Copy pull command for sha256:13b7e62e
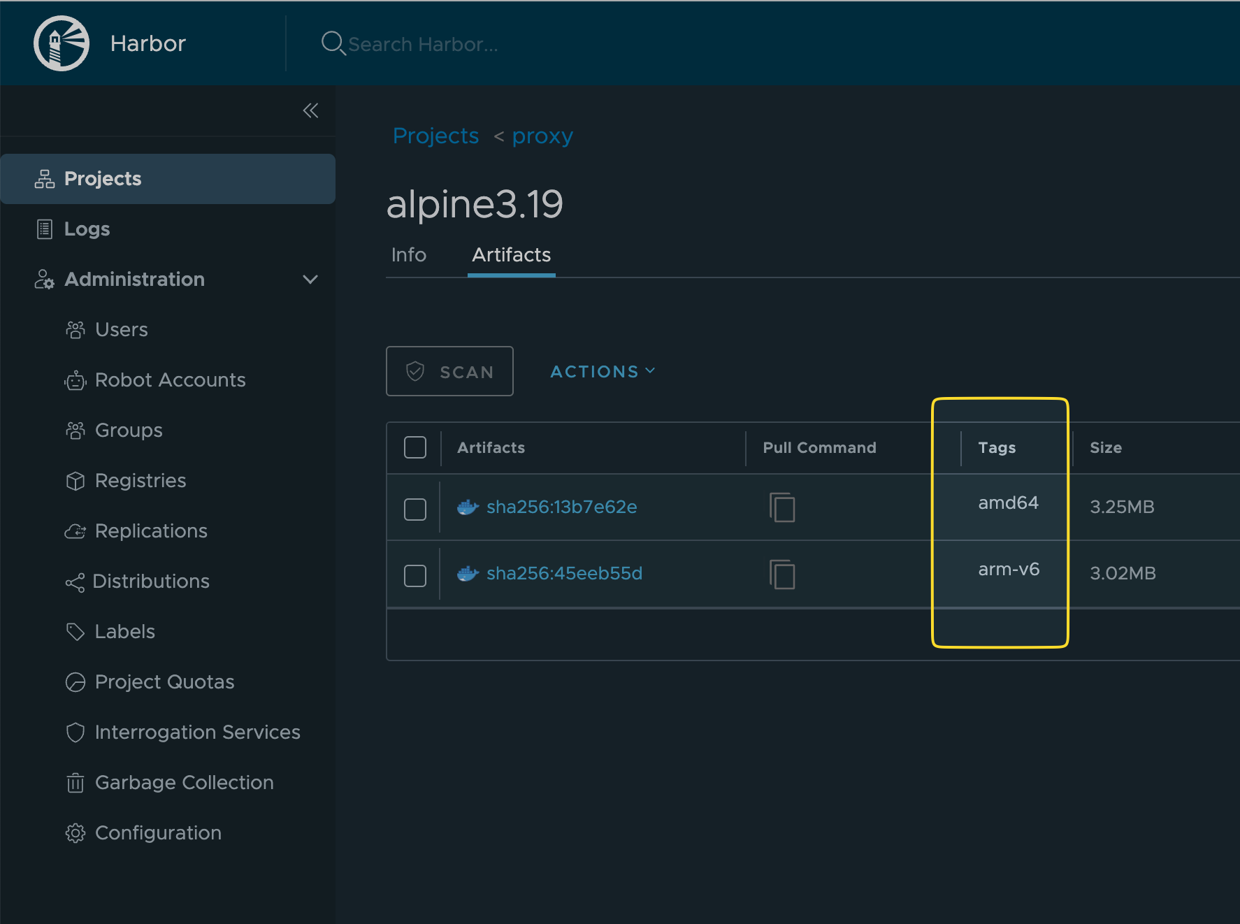The image size is (1240, 924). click(782, 507)
